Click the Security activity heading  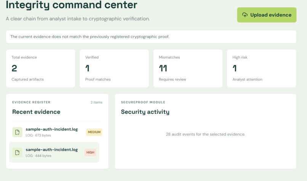pyautogui.click(x=145, y=112)
